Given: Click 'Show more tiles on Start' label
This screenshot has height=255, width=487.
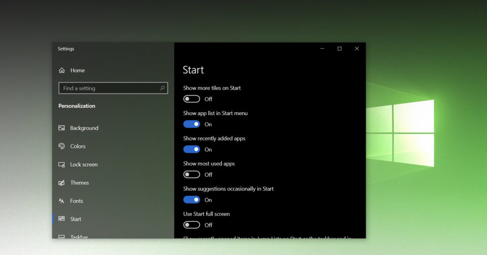Looking at the screenshot, I should (212, 88).
